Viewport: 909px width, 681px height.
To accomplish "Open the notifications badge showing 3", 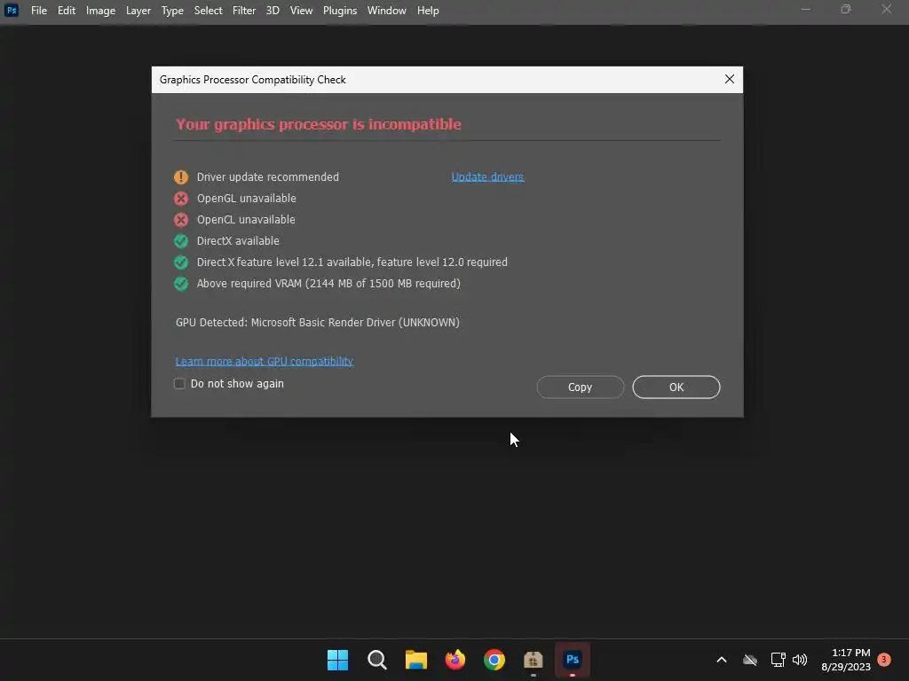I will 884,660.
